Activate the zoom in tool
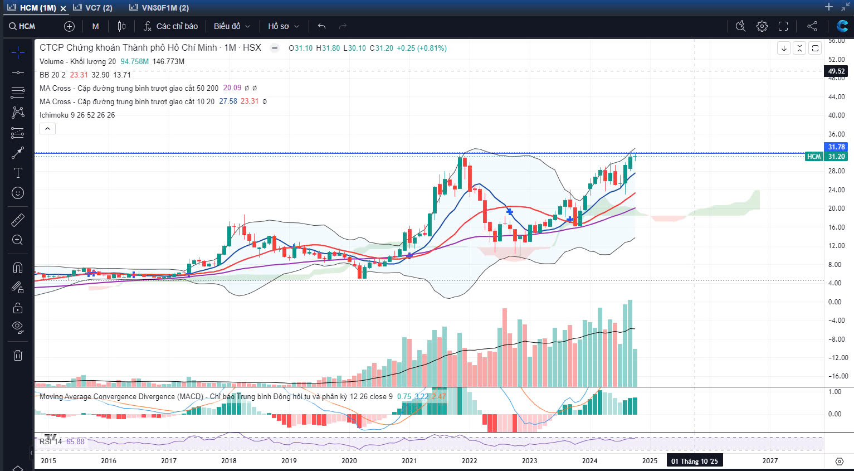 point(18,240)
